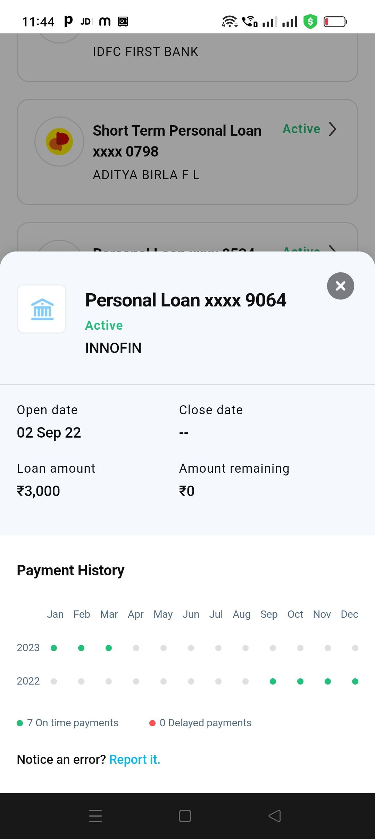Screen dimensions: 375x839
Task: Select the December 2022 payment dot
Action: pos(355,681)
